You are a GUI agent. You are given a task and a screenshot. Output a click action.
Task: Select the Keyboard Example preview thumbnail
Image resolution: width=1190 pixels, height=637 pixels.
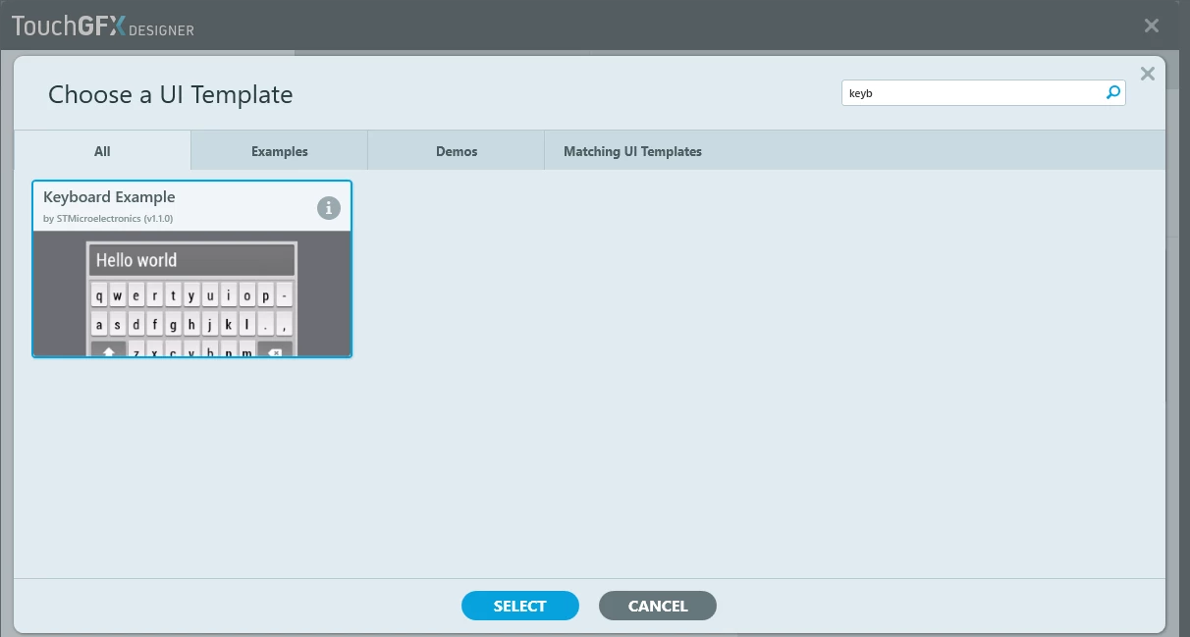(x=191, y=293)
